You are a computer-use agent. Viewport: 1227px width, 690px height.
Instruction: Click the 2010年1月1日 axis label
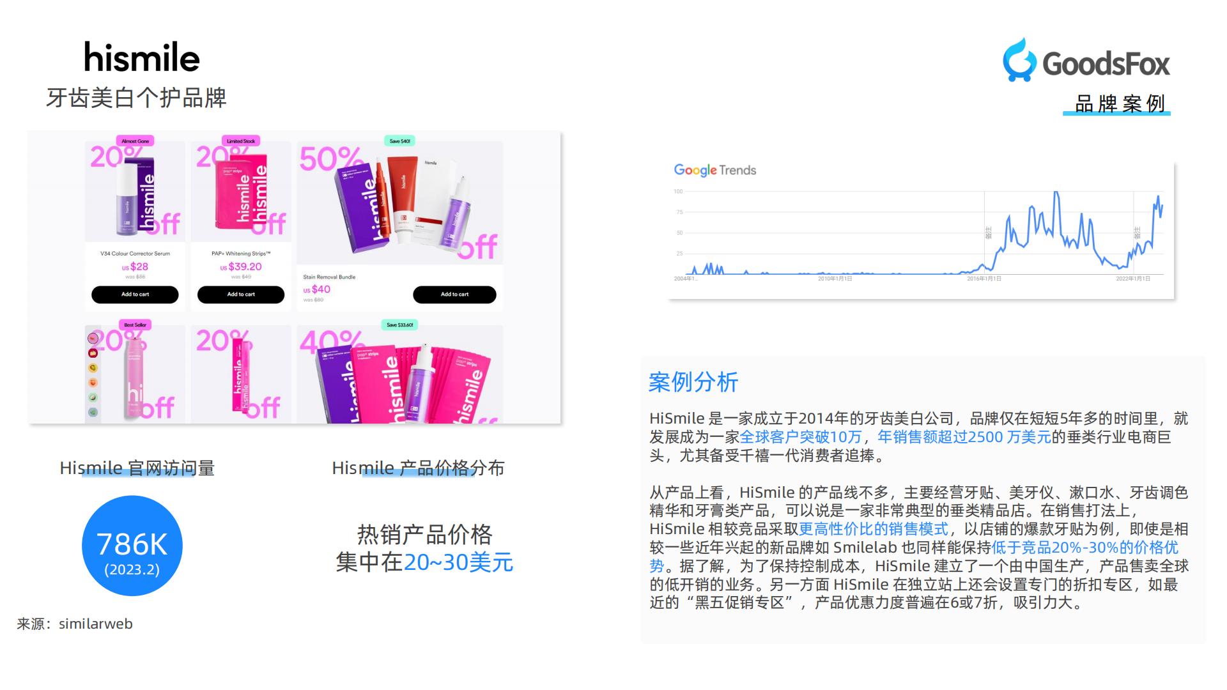(835, 279)
